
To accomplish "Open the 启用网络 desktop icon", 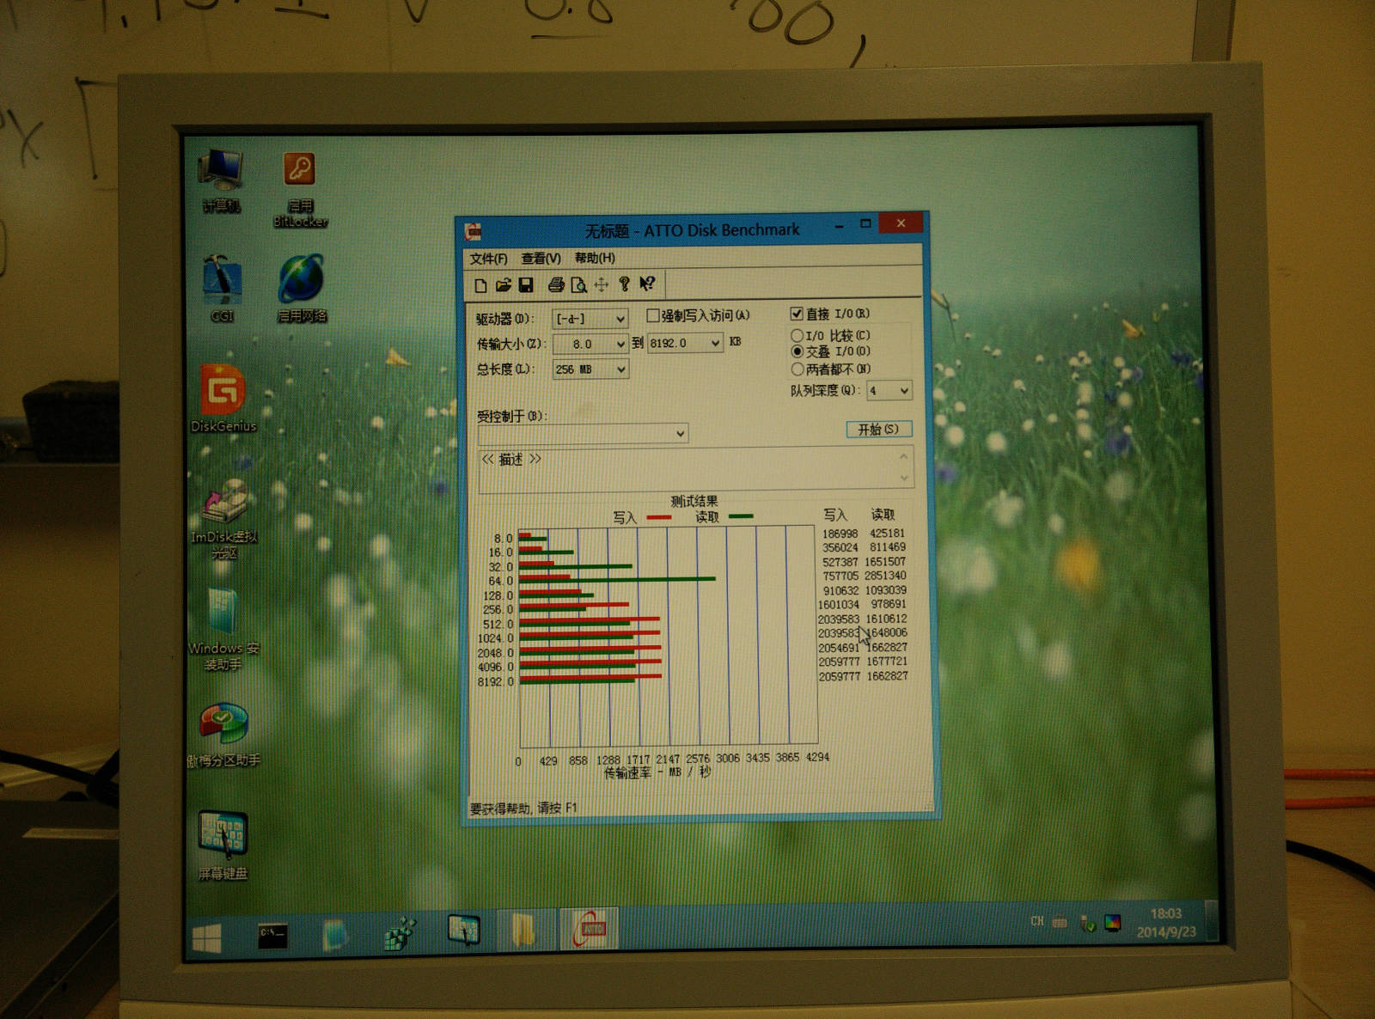I will 302,289.
